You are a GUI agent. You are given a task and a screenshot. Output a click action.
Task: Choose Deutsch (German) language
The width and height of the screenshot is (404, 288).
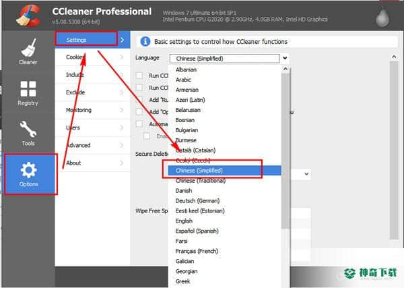coord(224,201)
